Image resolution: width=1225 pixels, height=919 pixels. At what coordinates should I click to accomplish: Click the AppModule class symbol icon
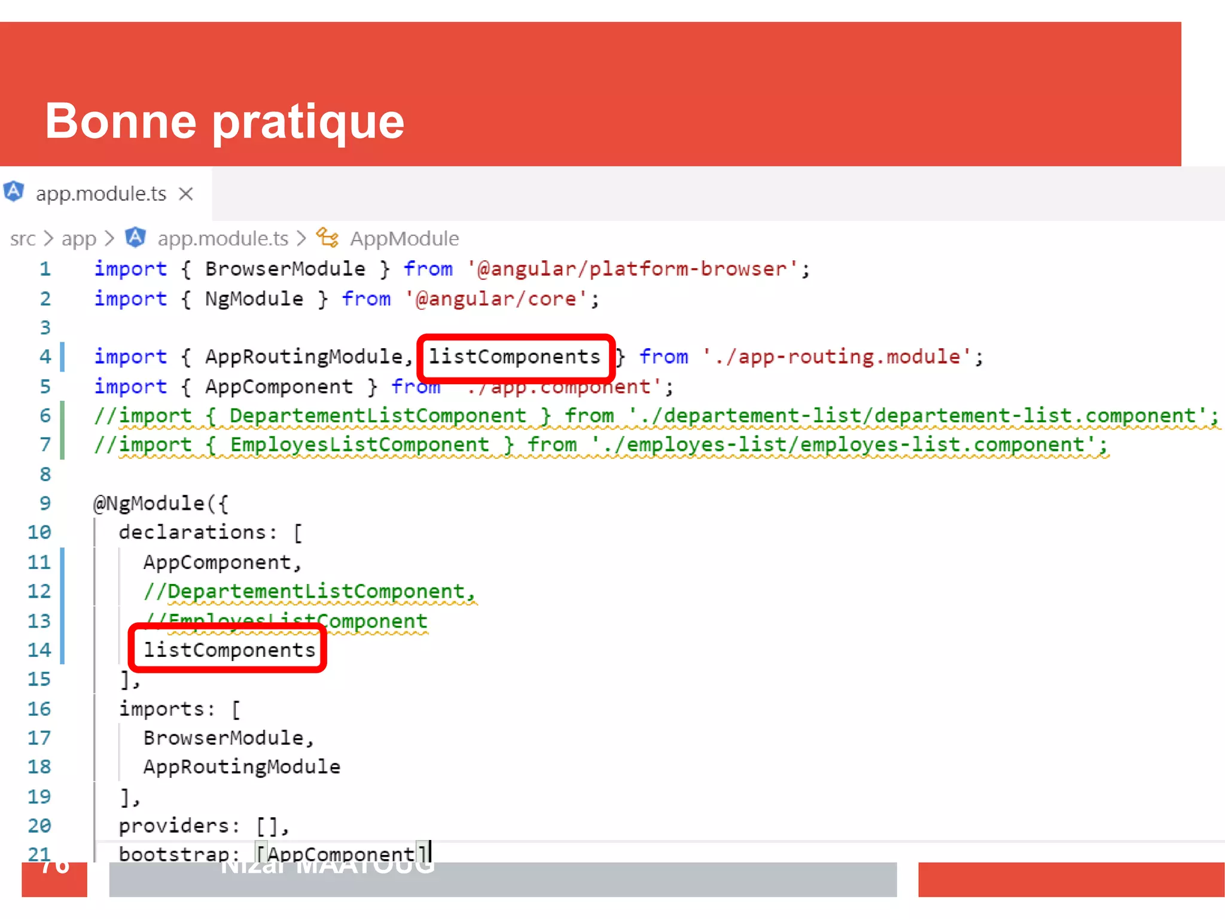point(327,238)
